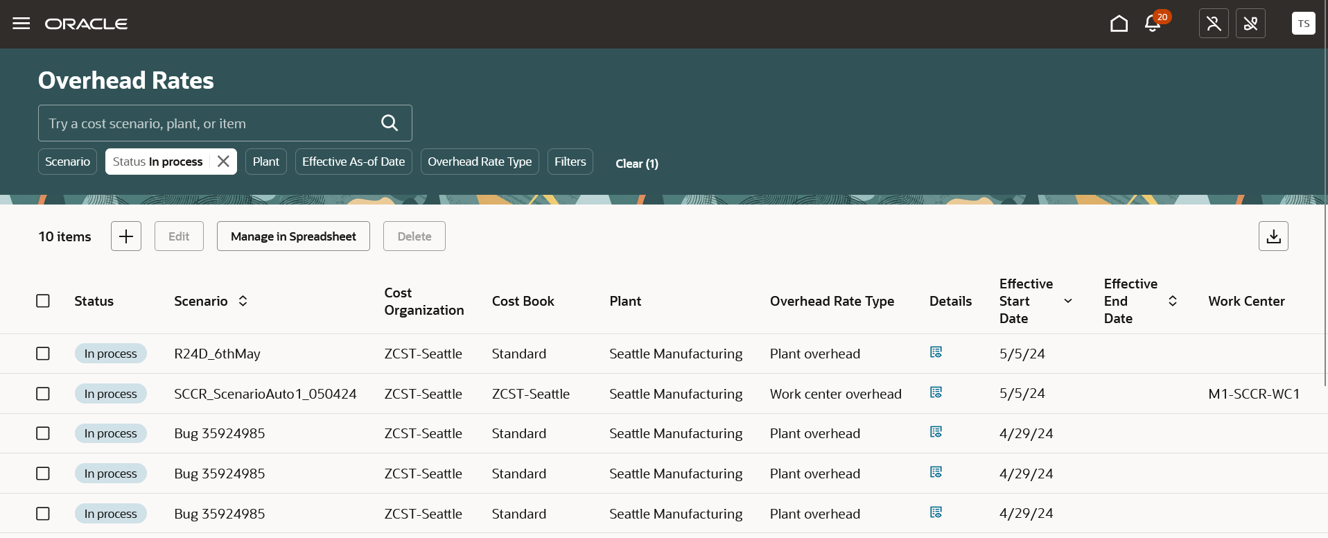The width and height of the screenshot is (1328, 538).
Task: Toggle the select all rows checkbox
Action: (43, 301)
